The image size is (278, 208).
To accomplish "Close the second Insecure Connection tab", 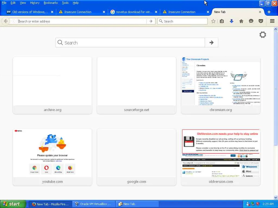I will coord(208,12).
